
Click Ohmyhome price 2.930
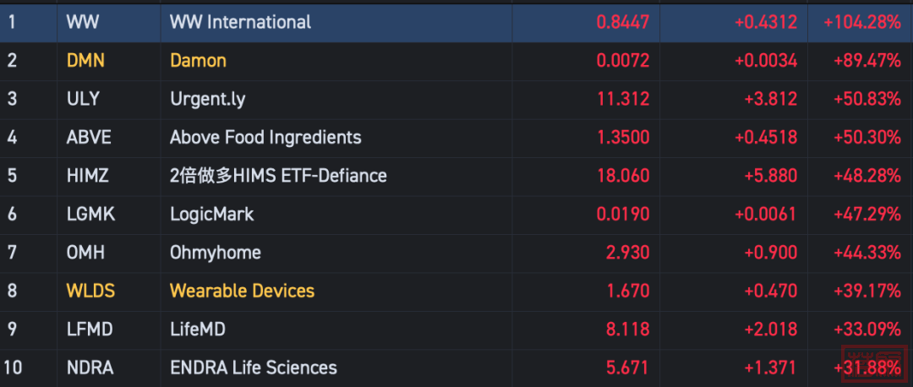point(627,253)
